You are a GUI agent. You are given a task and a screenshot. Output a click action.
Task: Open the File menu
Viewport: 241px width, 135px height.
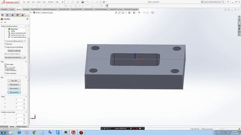pos(24,2)
